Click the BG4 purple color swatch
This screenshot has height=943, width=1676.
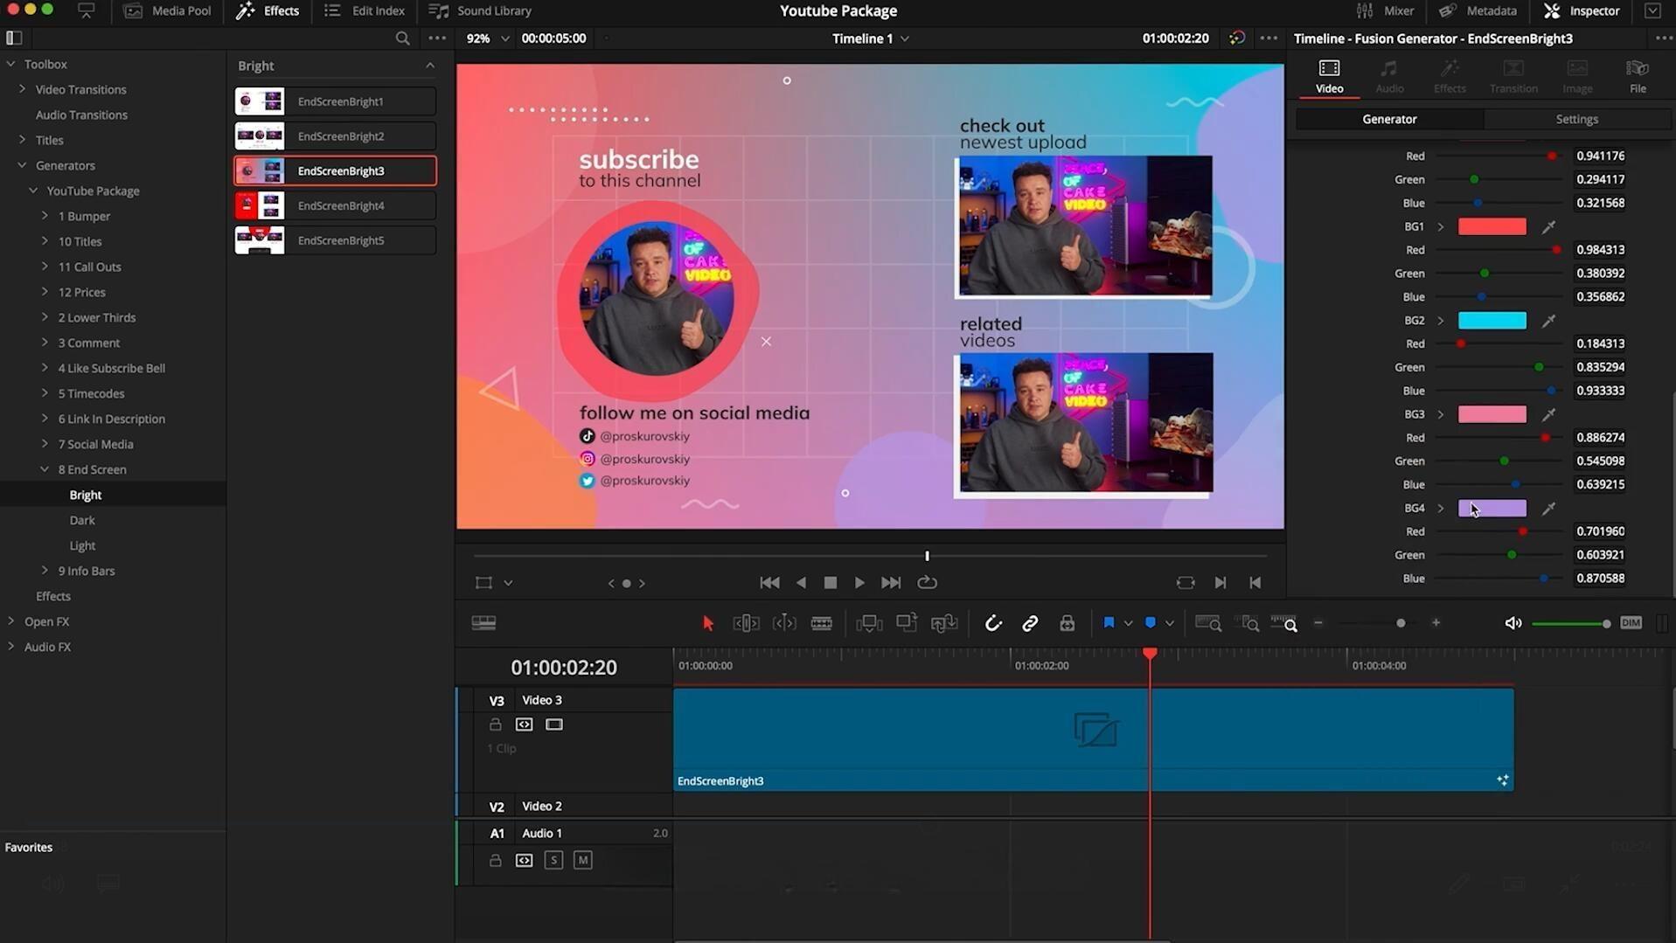(x=1492, y=509)
